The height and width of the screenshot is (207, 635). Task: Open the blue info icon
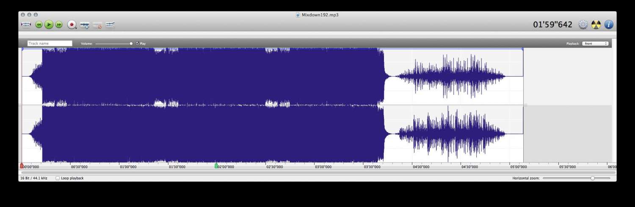tap(609, 25)
